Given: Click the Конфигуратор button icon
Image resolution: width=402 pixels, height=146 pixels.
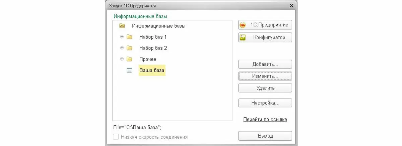Looking at the screenshot, I should point(243,37).
